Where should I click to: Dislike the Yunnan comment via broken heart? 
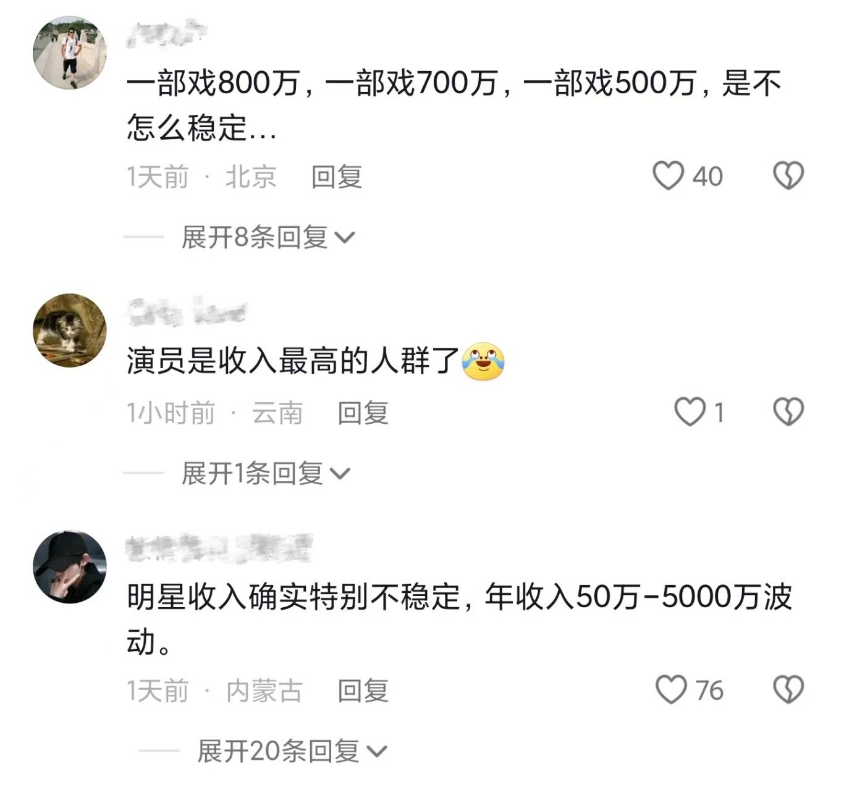pyautogui.click(x=788, y=412)
